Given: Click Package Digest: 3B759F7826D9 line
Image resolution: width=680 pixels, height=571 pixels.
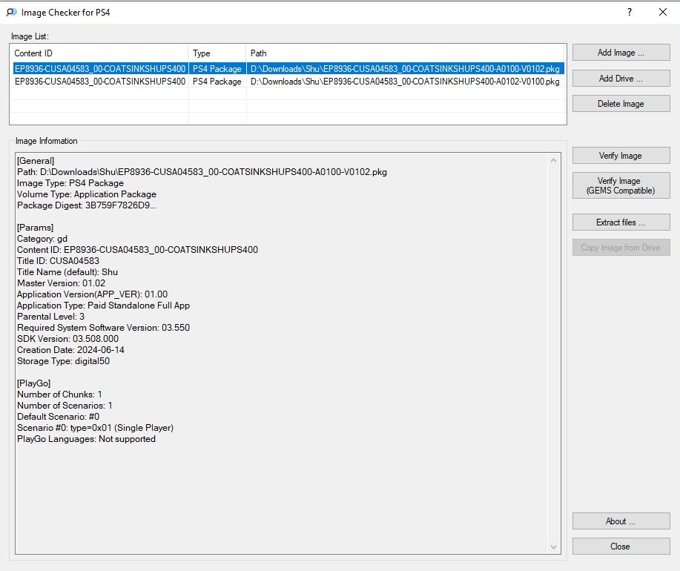Looking at the screenshot, I should pos(87,205).
